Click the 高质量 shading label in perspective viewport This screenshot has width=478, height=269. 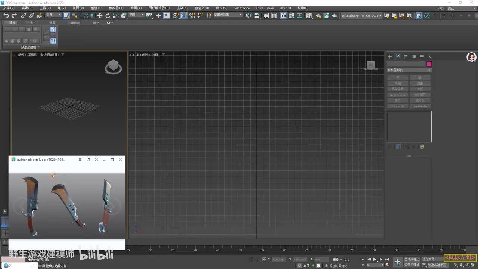[33, 55]
